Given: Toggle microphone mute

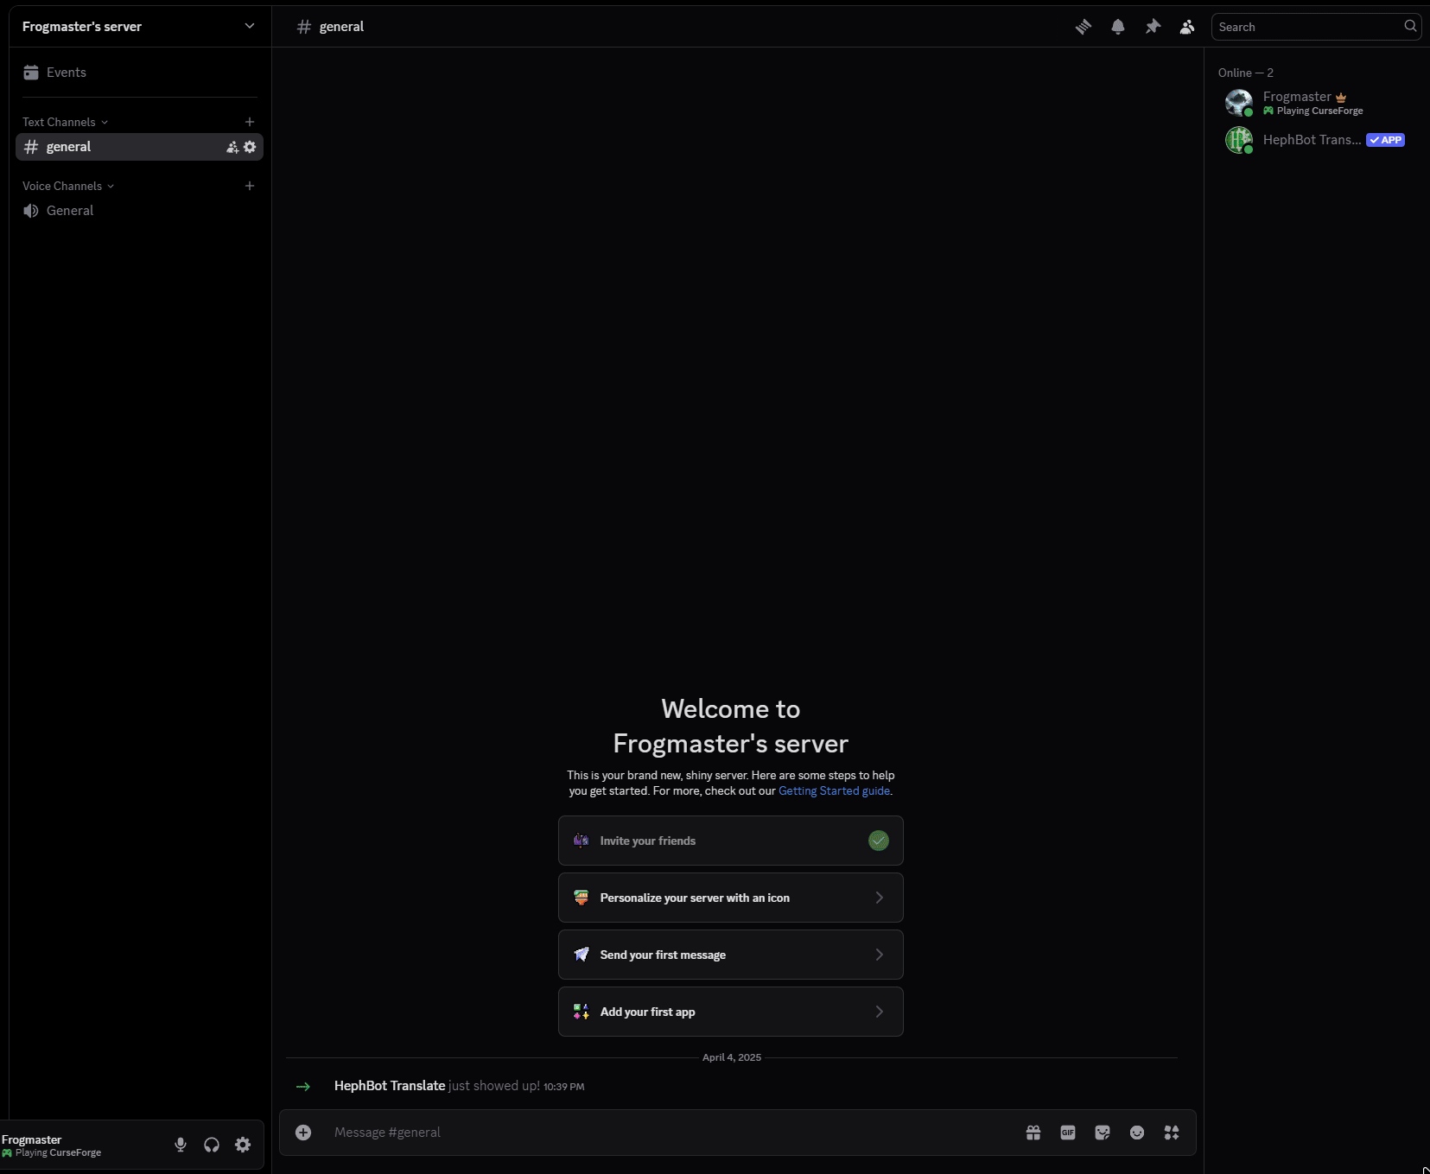Looking at the screenshot, I should (x=181, y=1145).
